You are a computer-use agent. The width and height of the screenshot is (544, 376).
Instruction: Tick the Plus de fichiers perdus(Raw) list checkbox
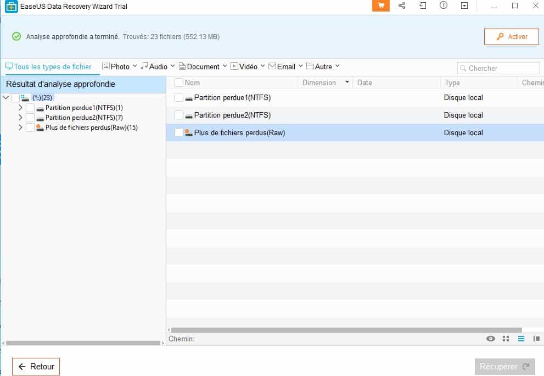(178, 132)
